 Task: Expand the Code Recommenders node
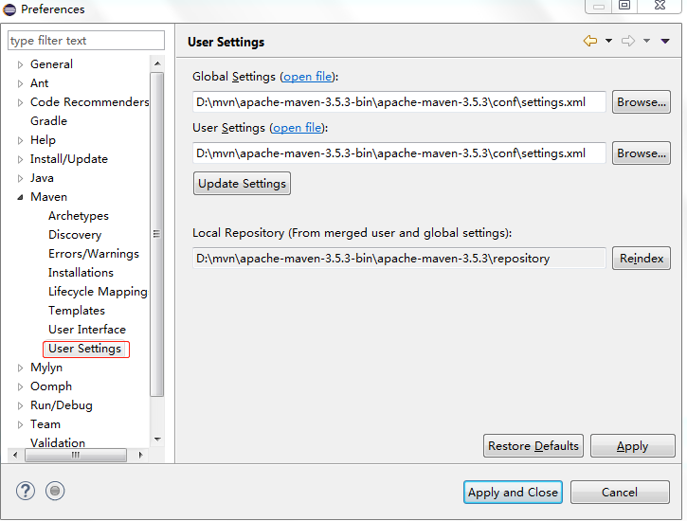point(20,102)
